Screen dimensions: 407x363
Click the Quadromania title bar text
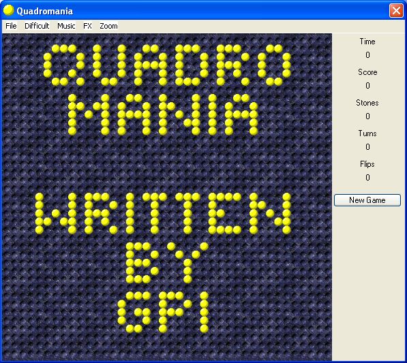point(44,11)
